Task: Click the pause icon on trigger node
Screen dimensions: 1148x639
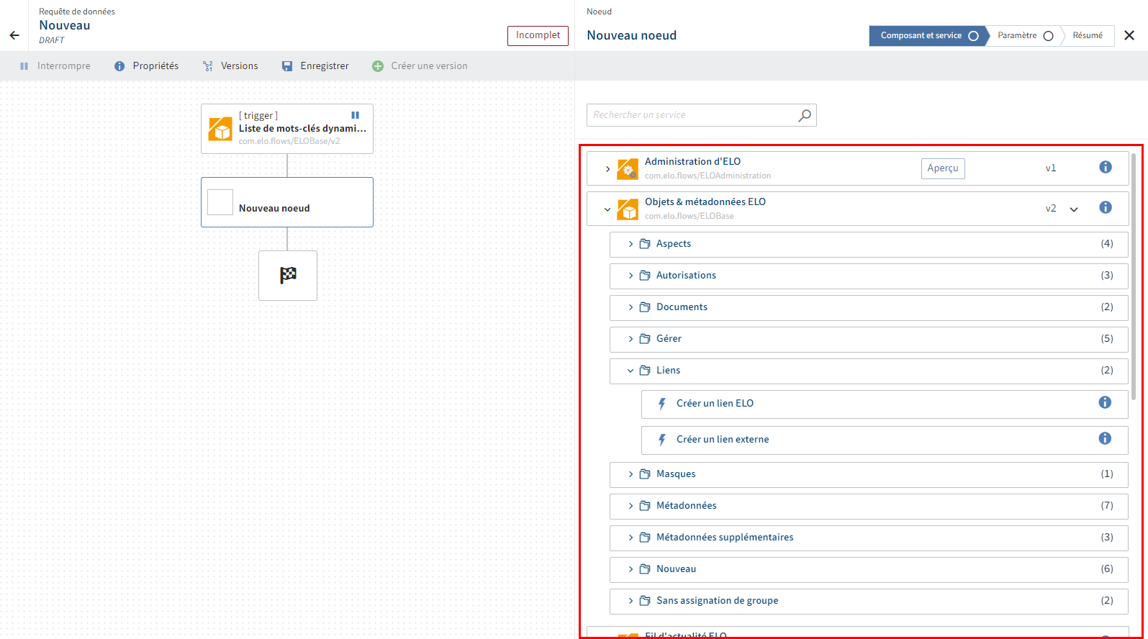Action: [x=355, y=115]
